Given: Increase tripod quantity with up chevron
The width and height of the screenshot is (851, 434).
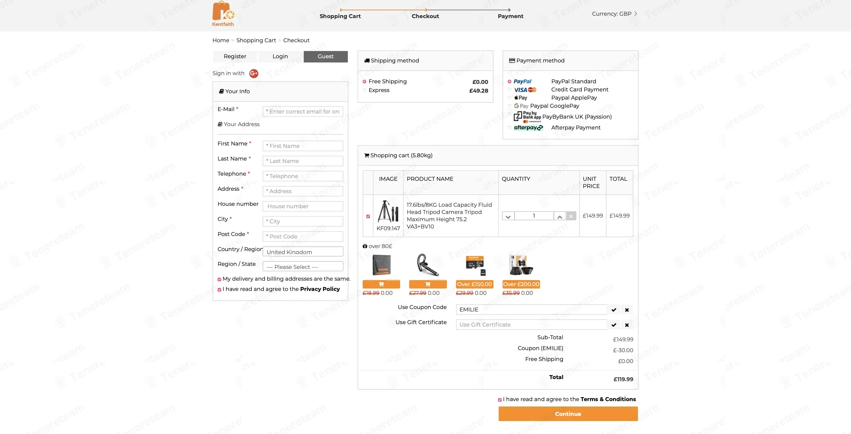Looking at the screenshot, I should pyautogui.click(x=560, y=216).
